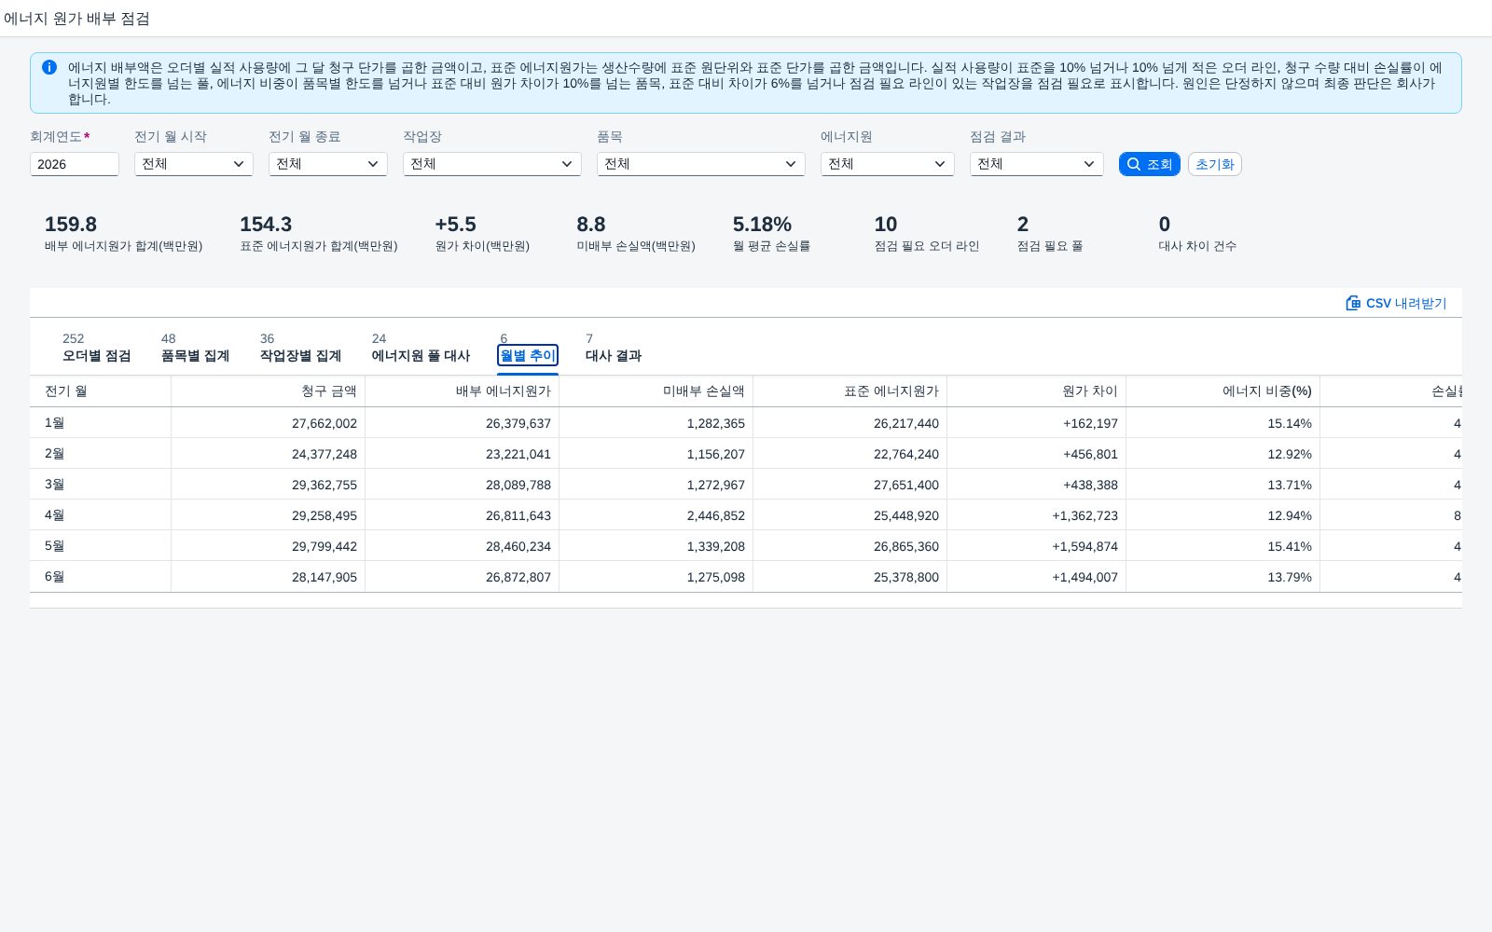Click the 원가 차이 column header

pyautogui.click(x=1037, y=391)
